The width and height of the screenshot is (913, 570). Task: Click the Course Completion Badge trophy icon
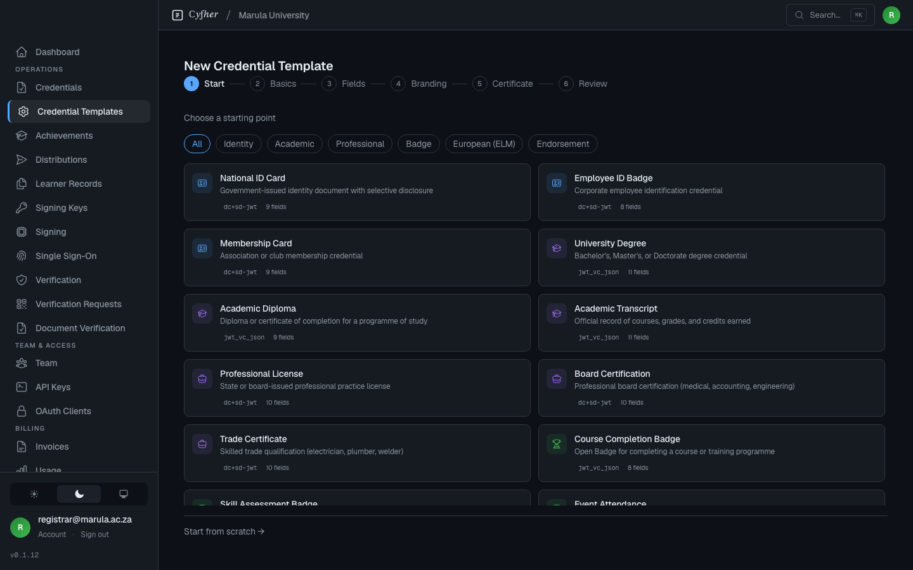coord(557,444)
